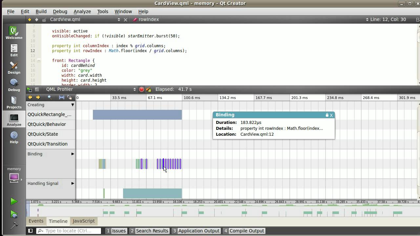
Task: Close the CardView.qml document
Action: [125, 20]
